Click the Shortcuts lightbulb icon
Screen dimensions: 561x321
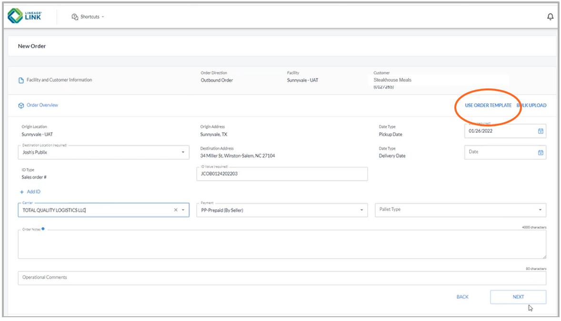[74, 16]
